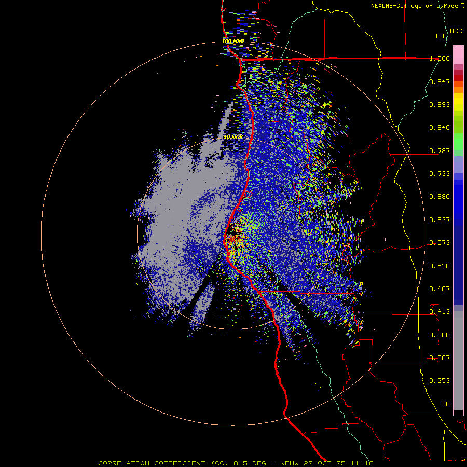Click the KBHX station identifier

291,463
